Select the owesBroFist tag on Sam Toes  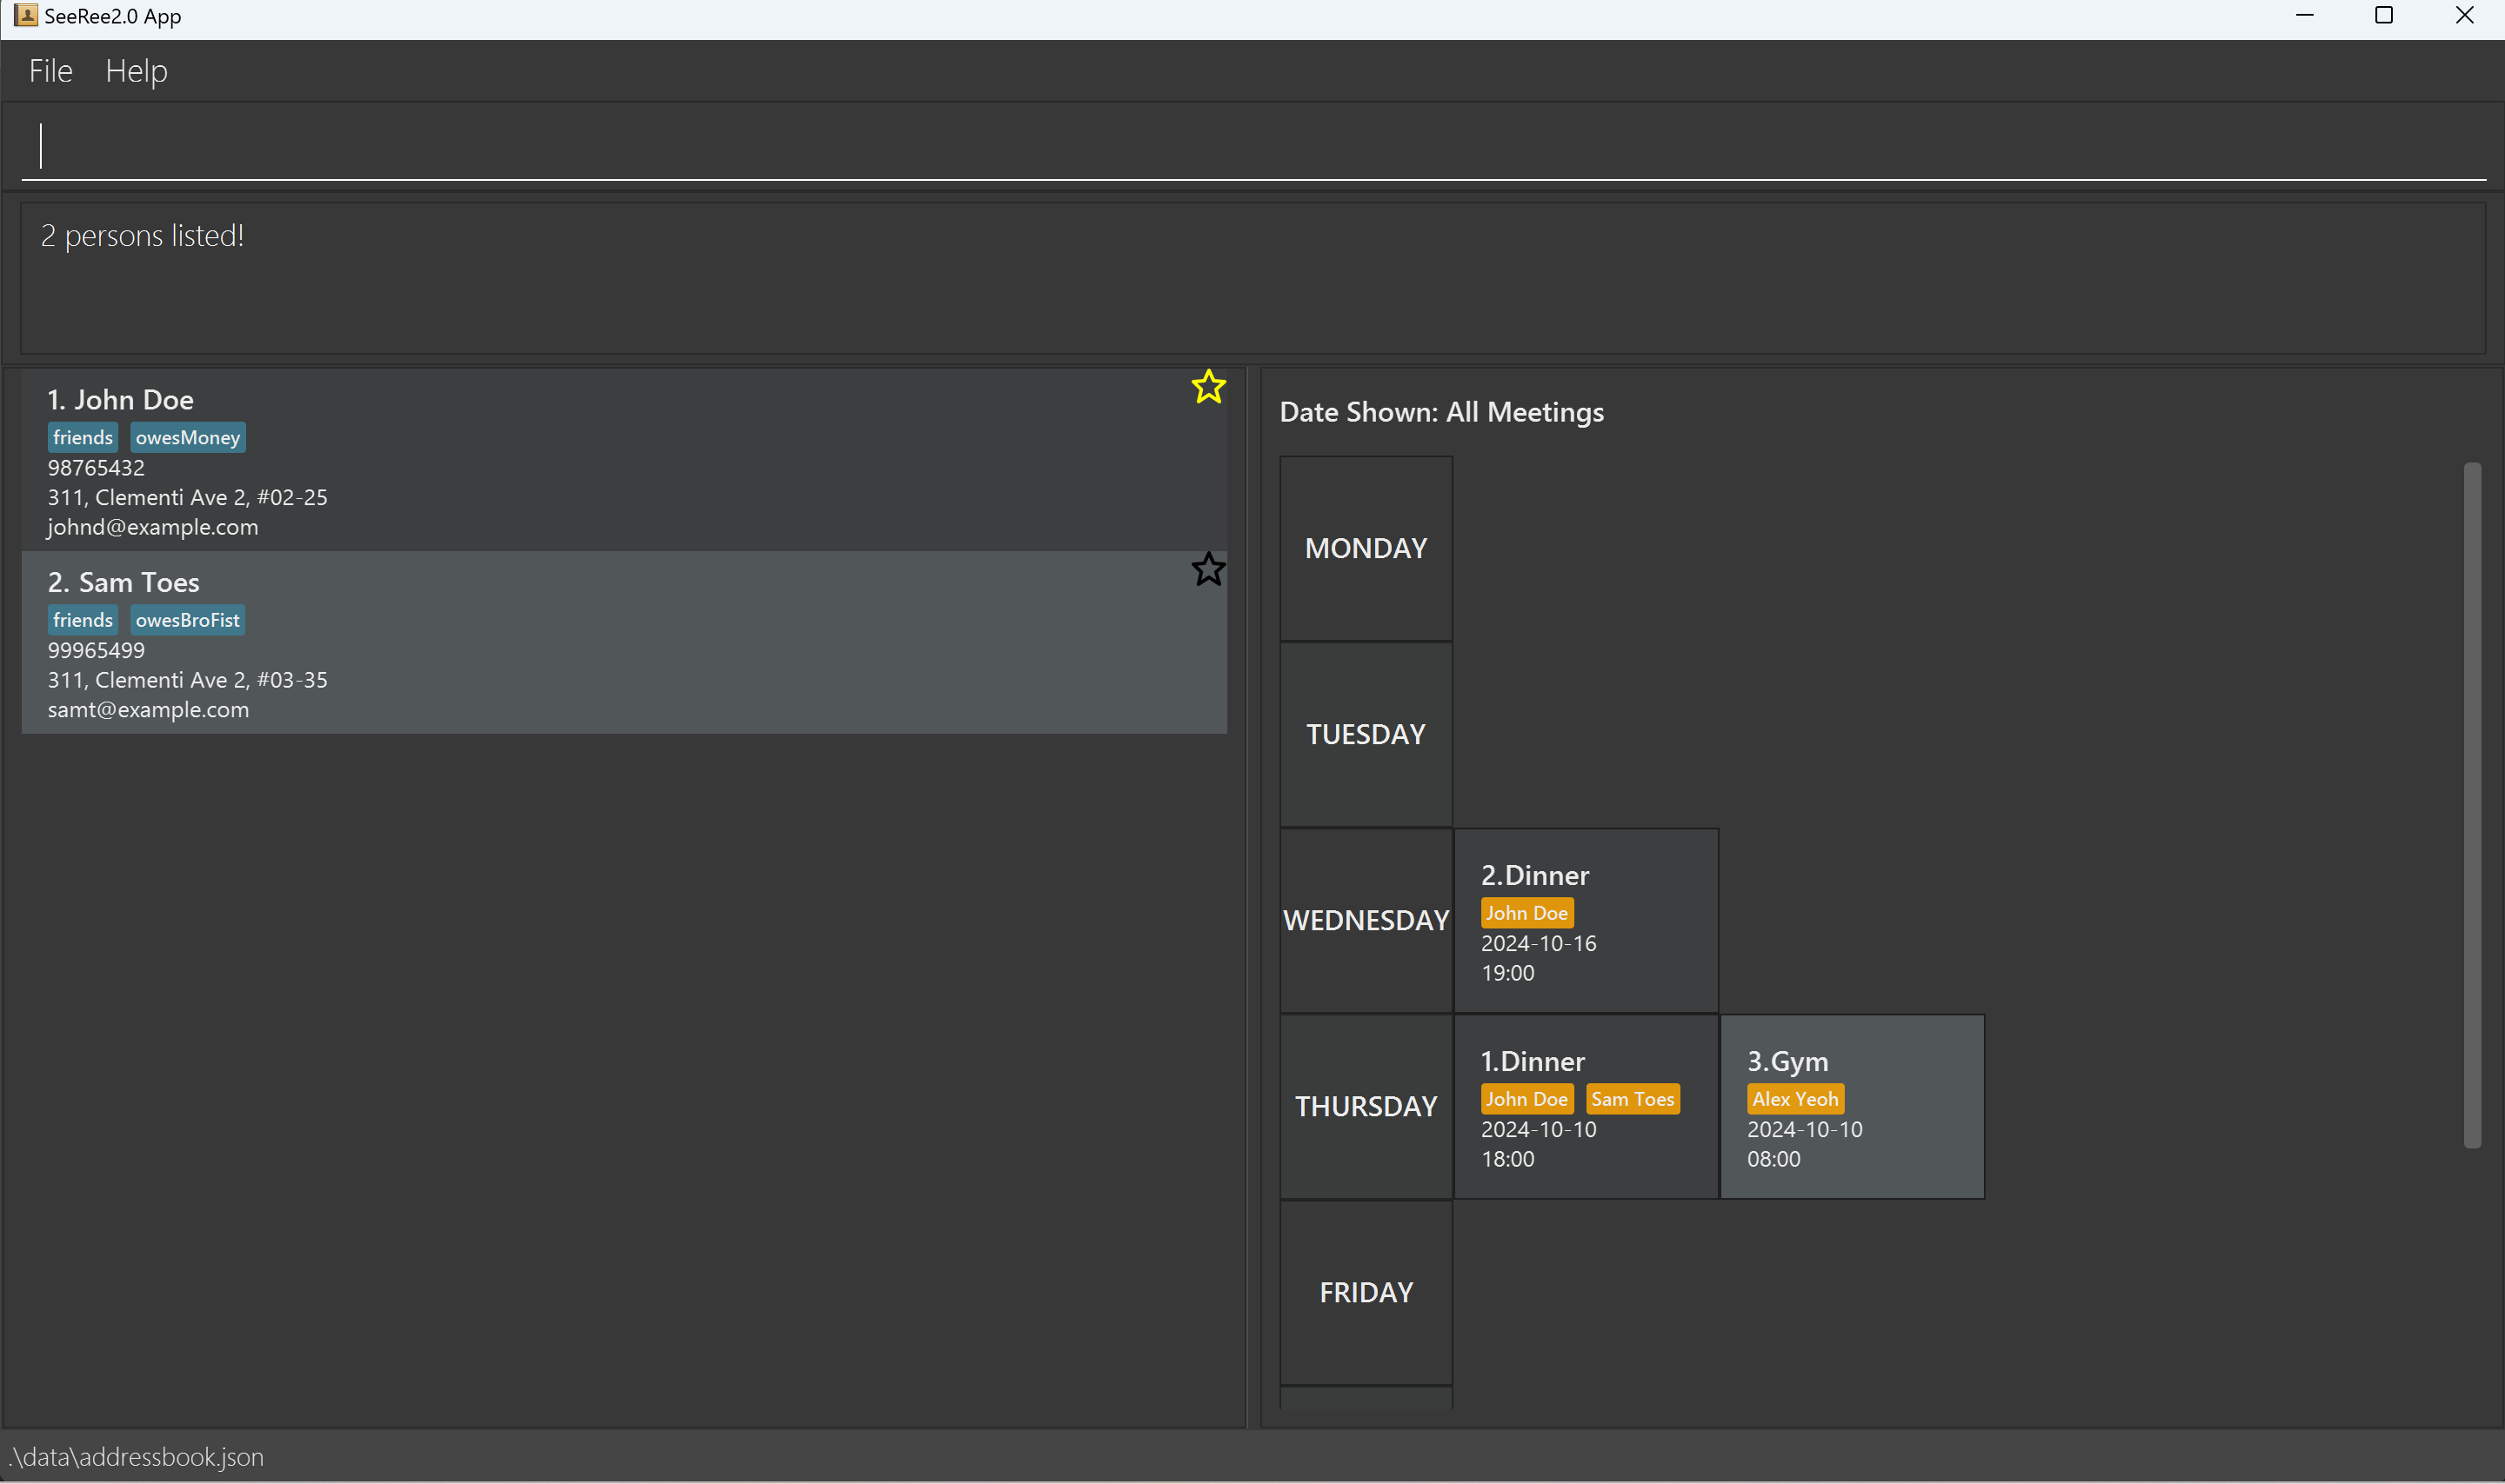click(187, 619)
